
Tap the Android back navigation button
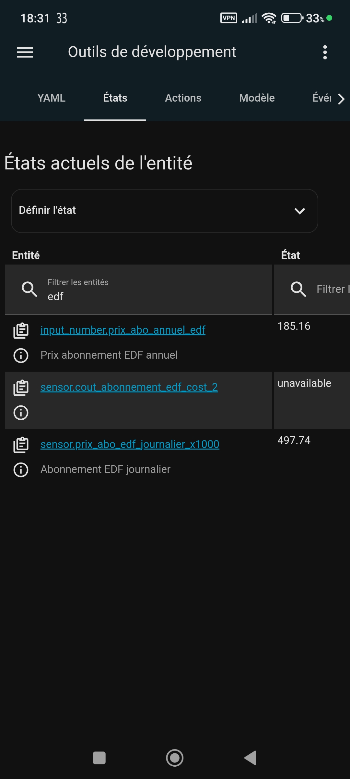tap(250, 758)
